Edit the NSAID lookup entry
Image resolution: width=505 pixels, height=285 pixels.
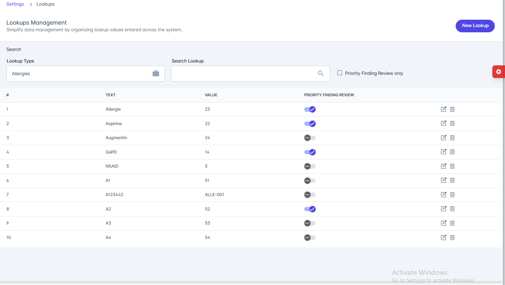tap(444, 166)
